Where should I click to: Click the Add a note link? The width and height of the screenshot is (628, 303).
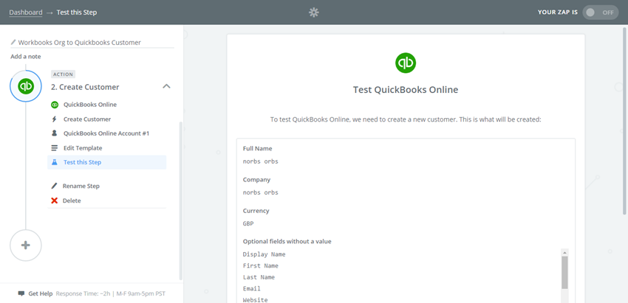[26, 56]
